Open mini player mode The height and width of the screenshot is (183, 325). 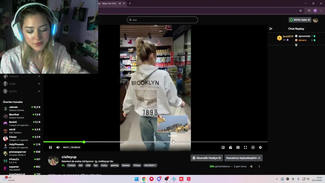pyautogui.click(x=223, y=147)
